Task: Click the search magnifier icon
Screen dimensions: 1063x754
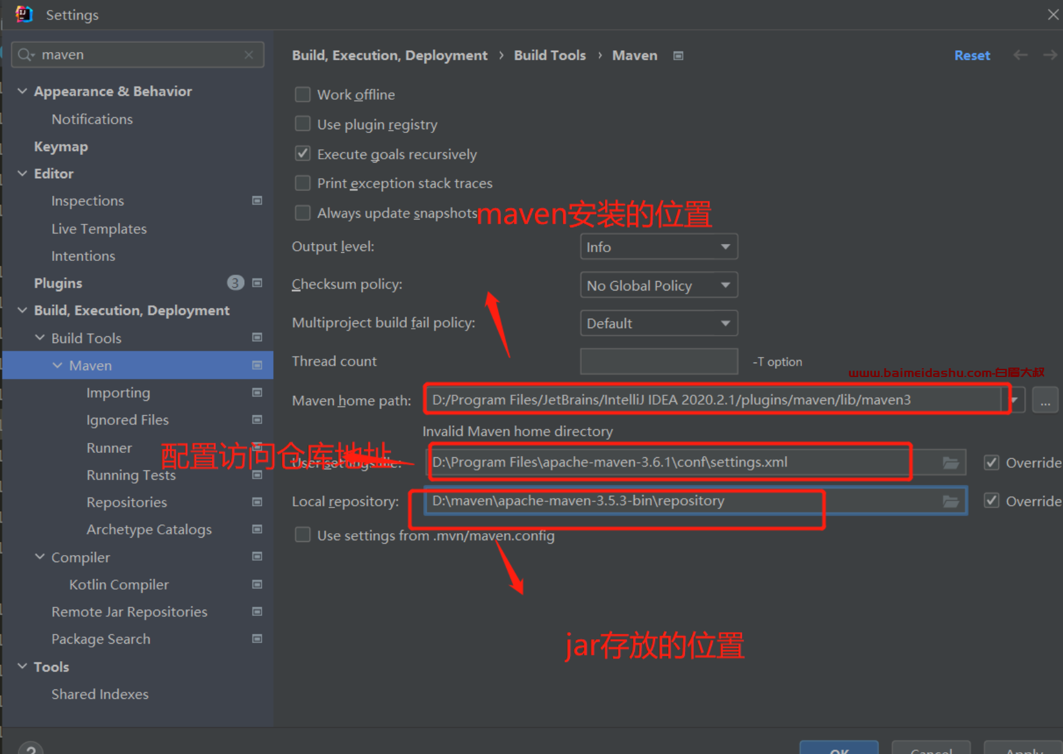Action: point(26,55)
